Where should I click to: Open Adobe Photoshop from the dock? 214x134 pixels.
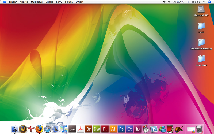(x=121, y=129)
